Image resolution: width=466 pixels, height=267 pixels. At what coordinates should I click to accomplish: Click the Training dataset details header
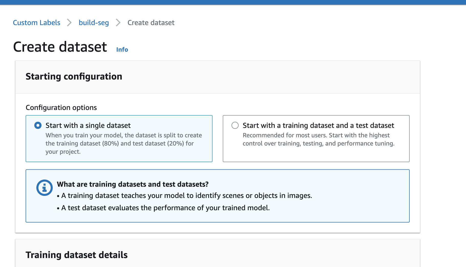pos(77,255)
